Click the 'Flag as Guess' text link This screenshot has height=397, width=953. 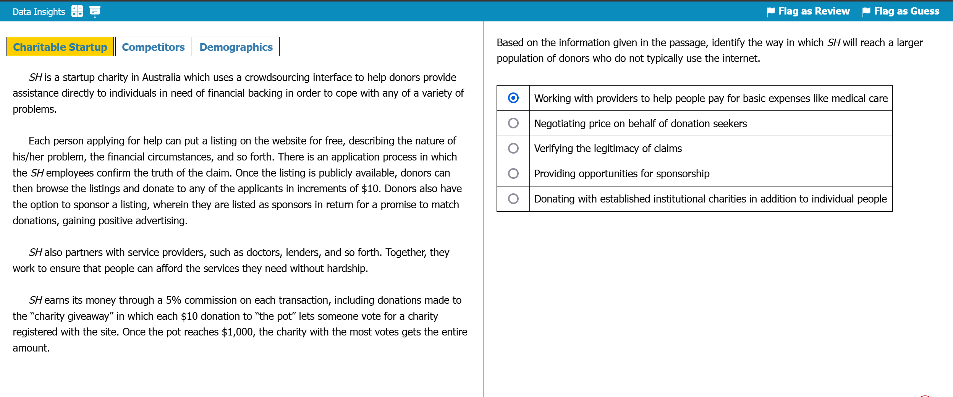coord(906,11)
